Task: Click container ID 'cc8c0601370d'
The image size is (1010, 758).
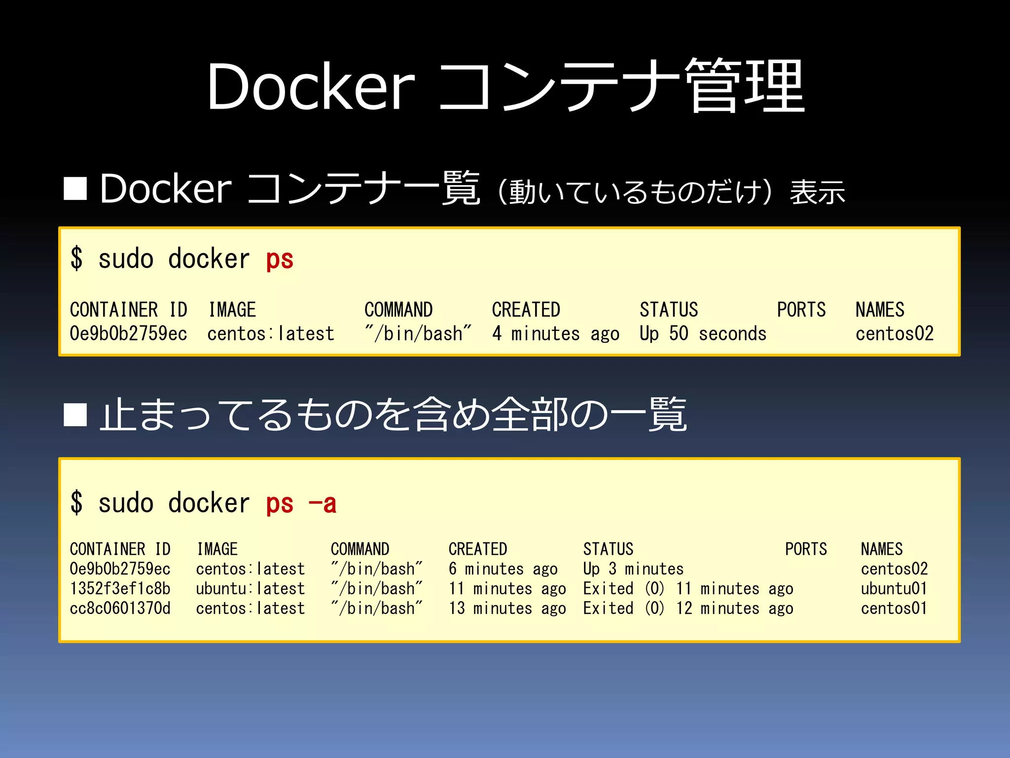Action: click(120, 608)
